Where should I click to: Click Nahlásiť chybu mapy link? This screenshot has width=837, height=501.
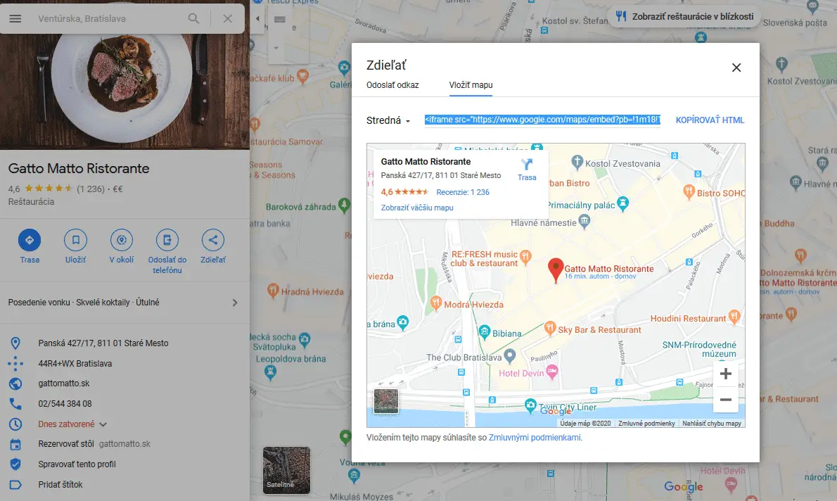click(712, 424)
